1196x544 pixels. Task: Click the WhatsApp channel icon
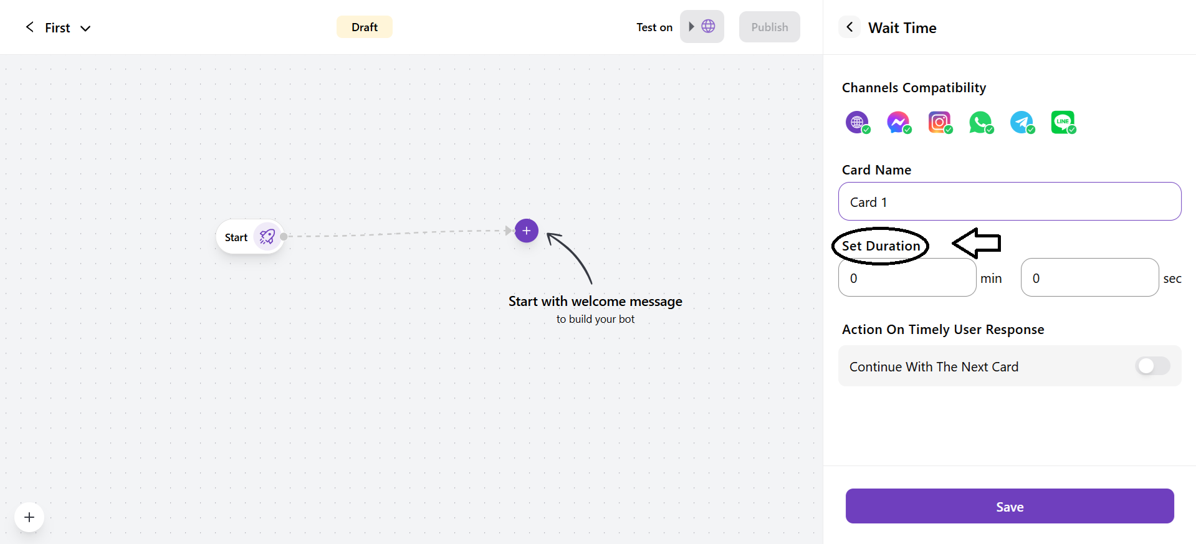(x=980, y=122)
